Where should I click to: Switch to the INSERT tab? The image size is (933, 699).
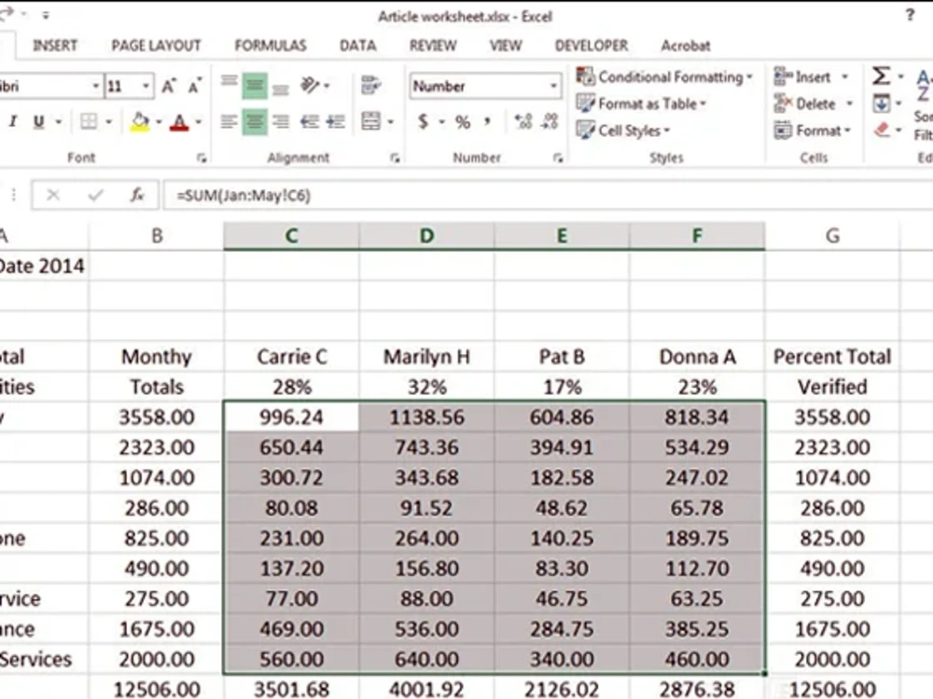click(55, 46)
